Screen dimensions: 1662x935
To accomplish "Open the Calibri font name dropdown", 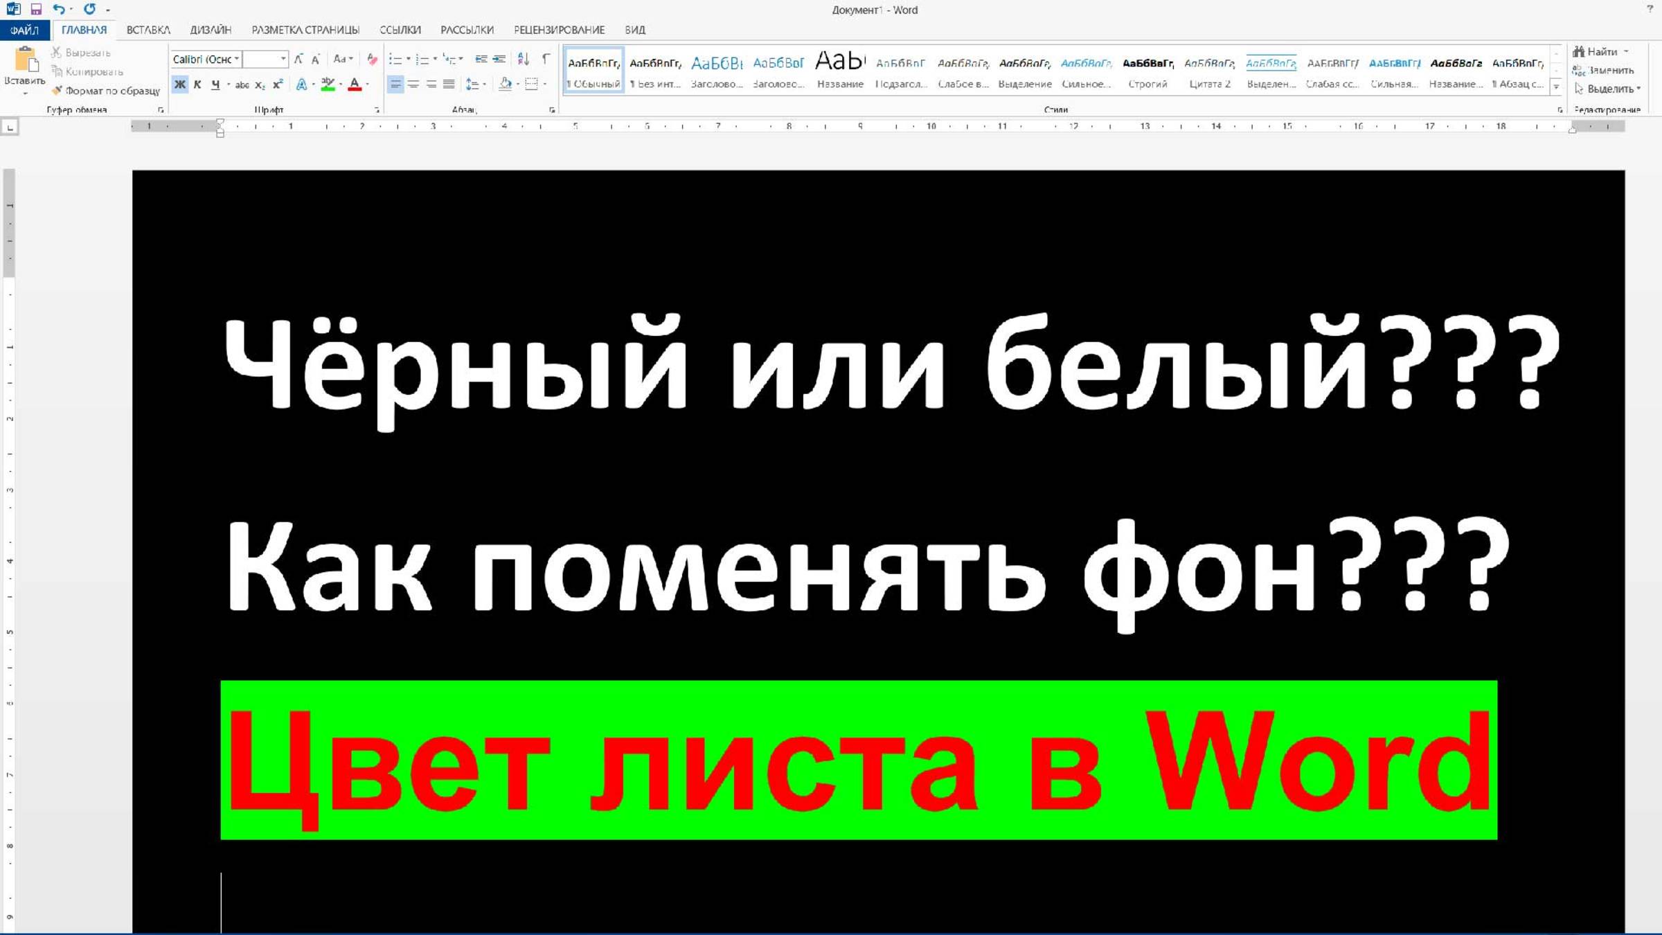I will 237,59.
